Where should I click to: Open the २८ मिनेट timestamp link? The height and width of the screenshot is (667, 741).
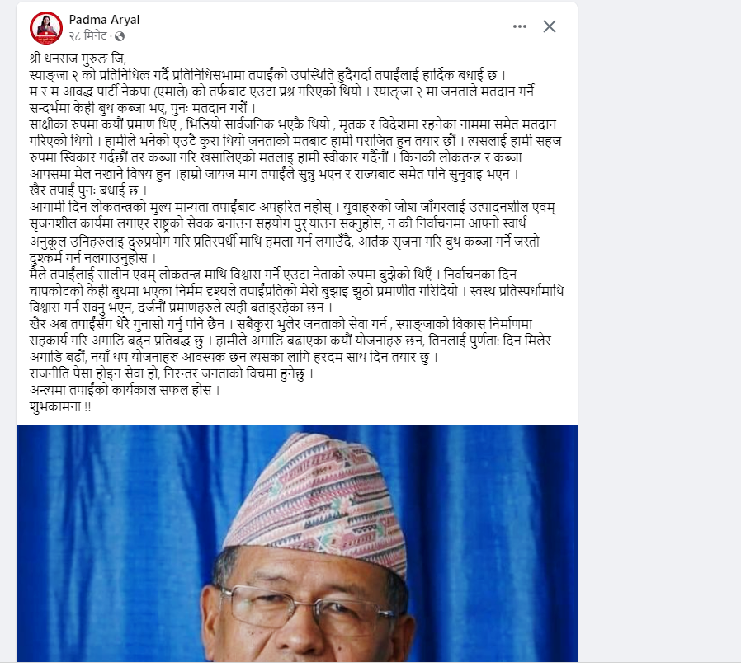pos(88,36)
